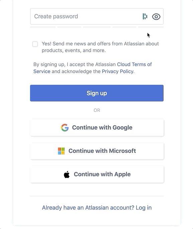Image resolution: width=193 pixels, height=229 pixels.
Task: Choose Continue with Google text
Action: pyautogui.click(x=102, y=128)
